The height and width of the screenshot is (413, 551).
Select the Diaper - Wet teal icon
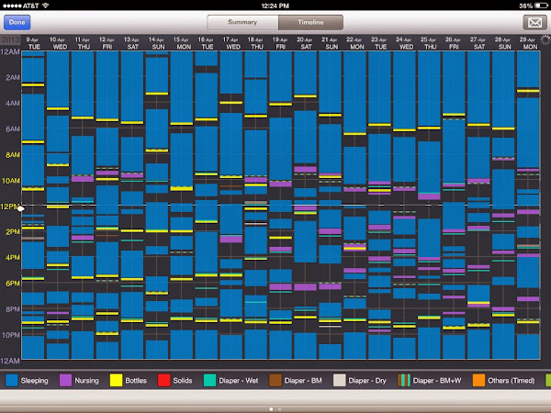208,380
